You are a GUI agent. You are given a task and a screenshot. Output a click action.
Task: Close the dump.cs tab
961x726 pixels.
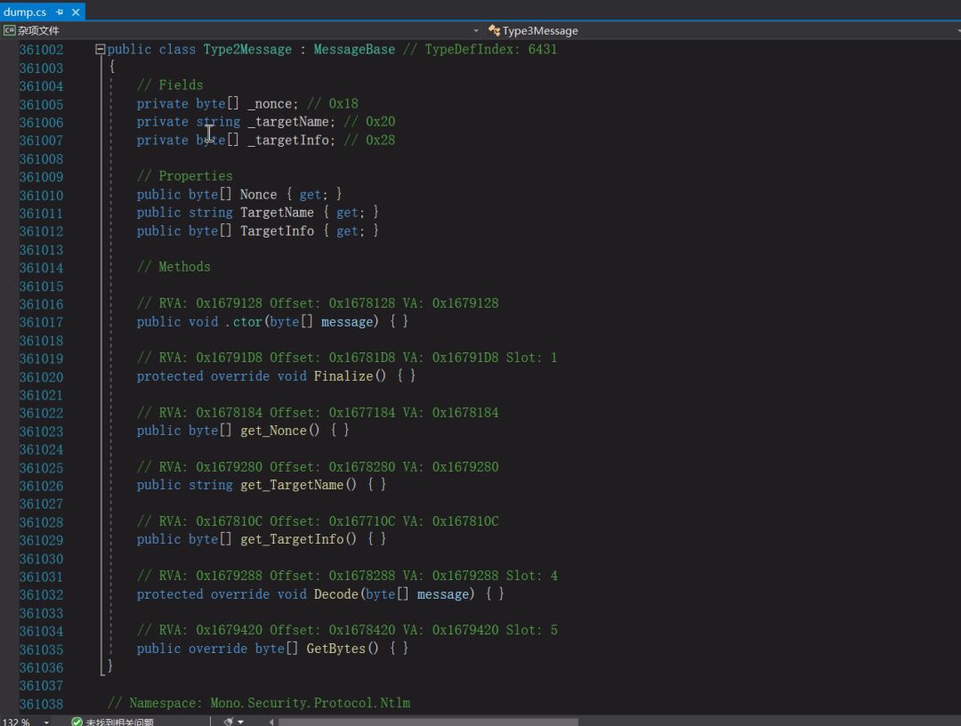click(x=76, y=12)
